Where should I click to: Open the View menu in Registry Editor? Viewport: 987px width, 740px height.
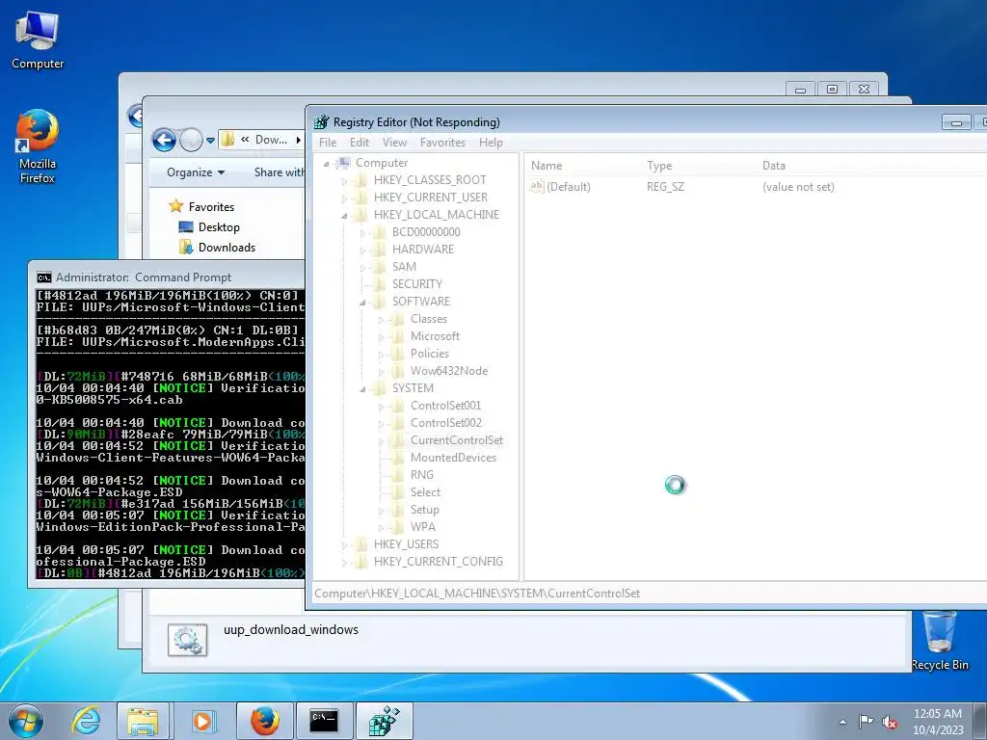pos(394,143)
